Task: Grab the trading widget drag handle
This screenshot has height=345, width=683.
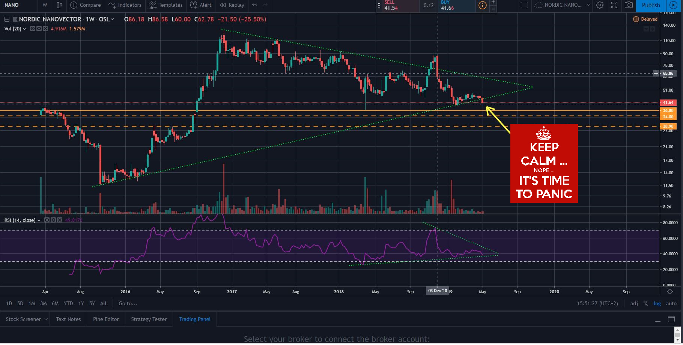Action: tap(379, 5)
